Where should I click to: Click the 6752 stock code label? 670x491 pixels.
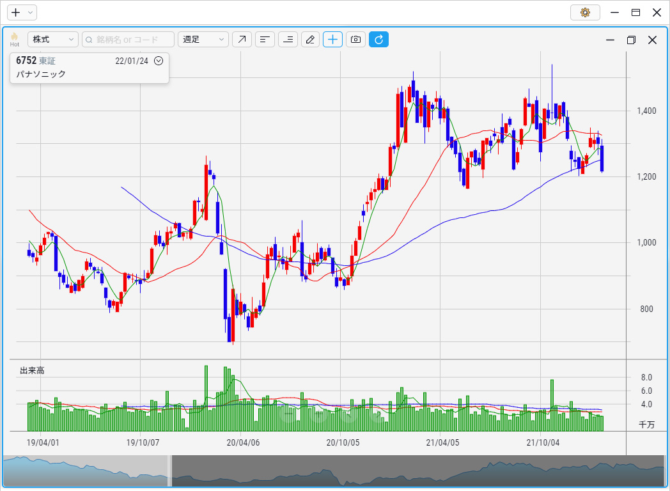[x=26, y=61]
